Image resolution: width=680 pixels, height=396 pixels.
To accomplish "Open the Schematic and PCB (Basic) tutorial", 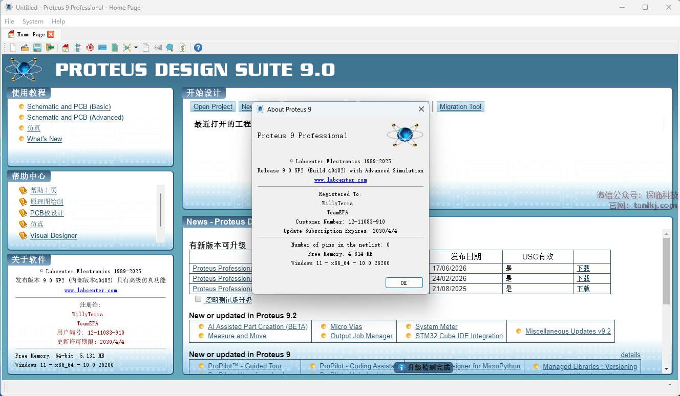I will [x=69, y=106].
